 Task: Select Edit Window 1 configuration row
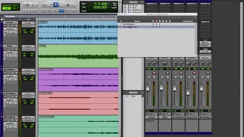coord(157,24)
